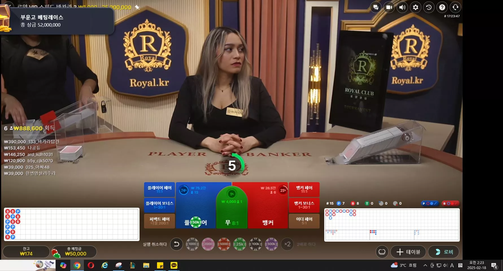Click the ₩888,600 획득 winners heading
This screenshot has height=271, width=503.
[29, 128]
